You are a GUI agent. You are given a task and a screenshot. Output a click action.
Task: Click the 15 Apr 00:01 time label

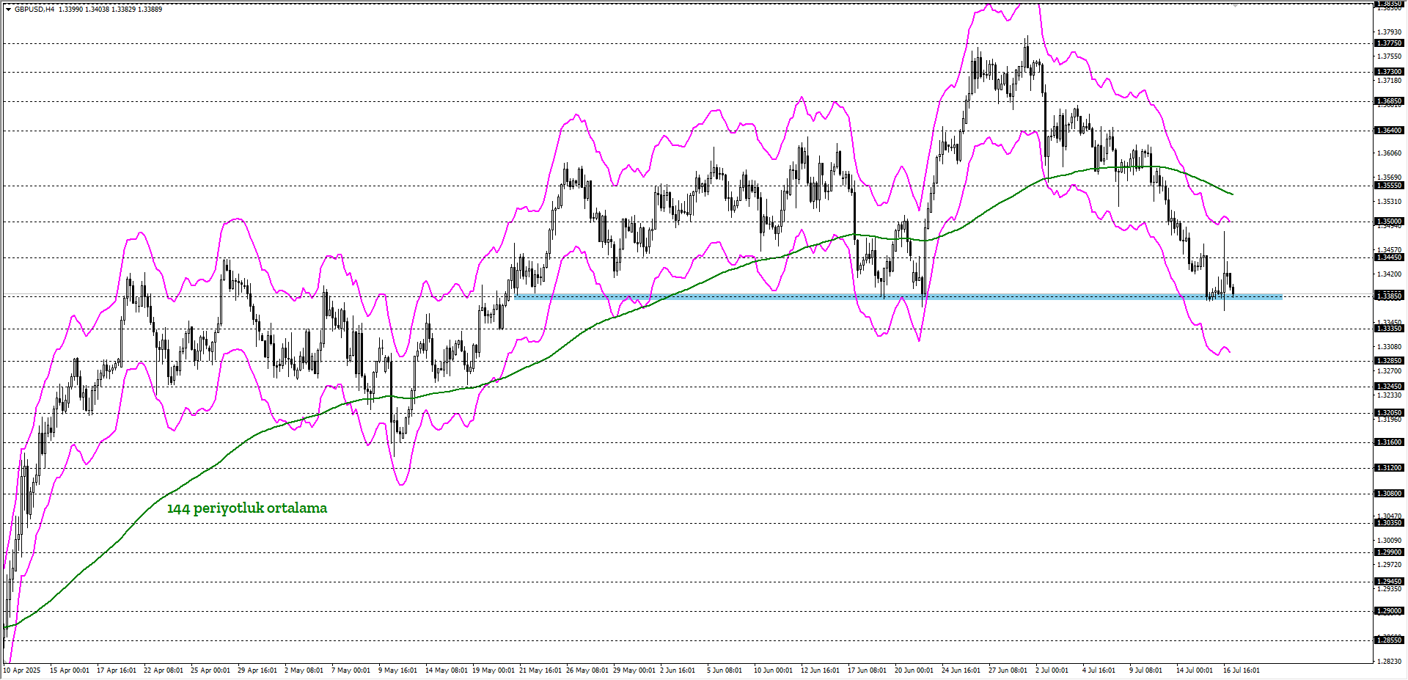coord(70,670)
